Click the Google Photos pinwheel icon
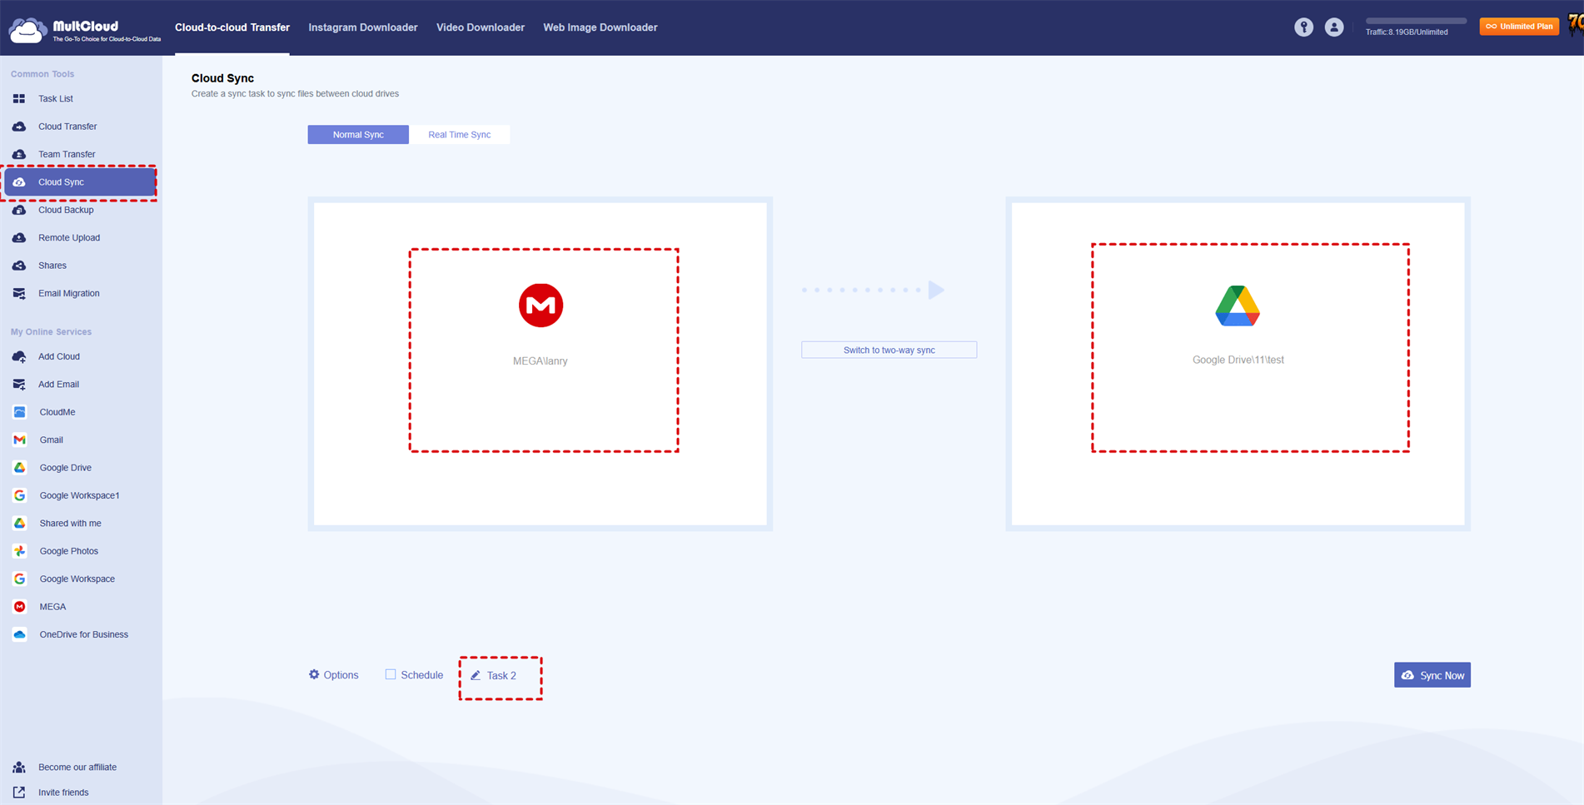The height and width of the screenshot is (805, 1584). [20, 551]
